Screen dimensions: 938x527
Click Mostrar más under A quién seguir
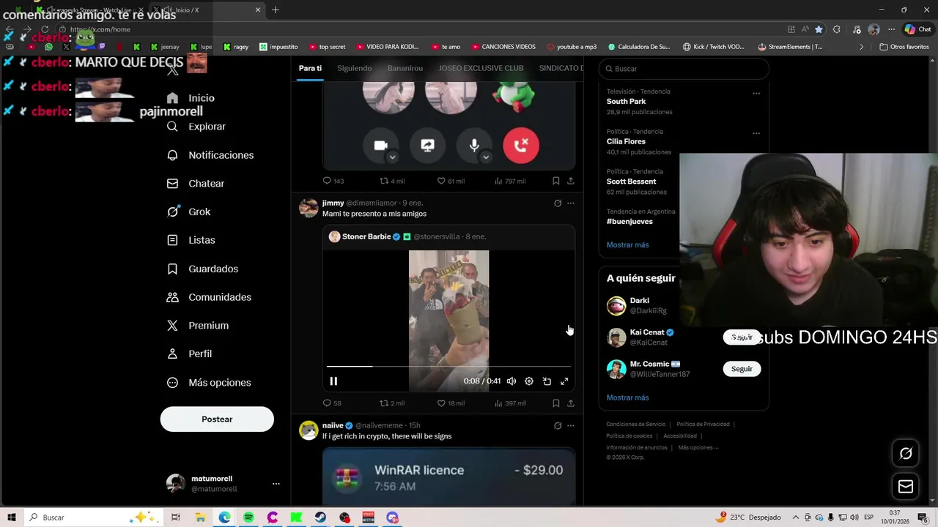coord(627,398)
